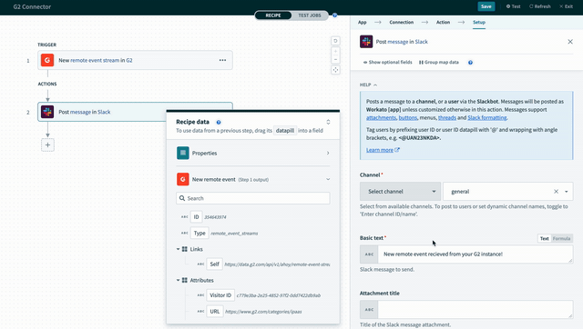Click the search magnifier icon in Recipe data
This screenshot has width=583, height=329.
[x=182, y=198]
